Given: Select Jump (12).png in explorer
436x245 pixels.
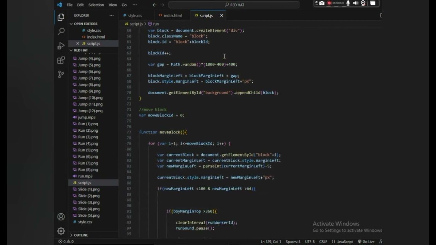Looking at the screenshot, I should (93, 111).
